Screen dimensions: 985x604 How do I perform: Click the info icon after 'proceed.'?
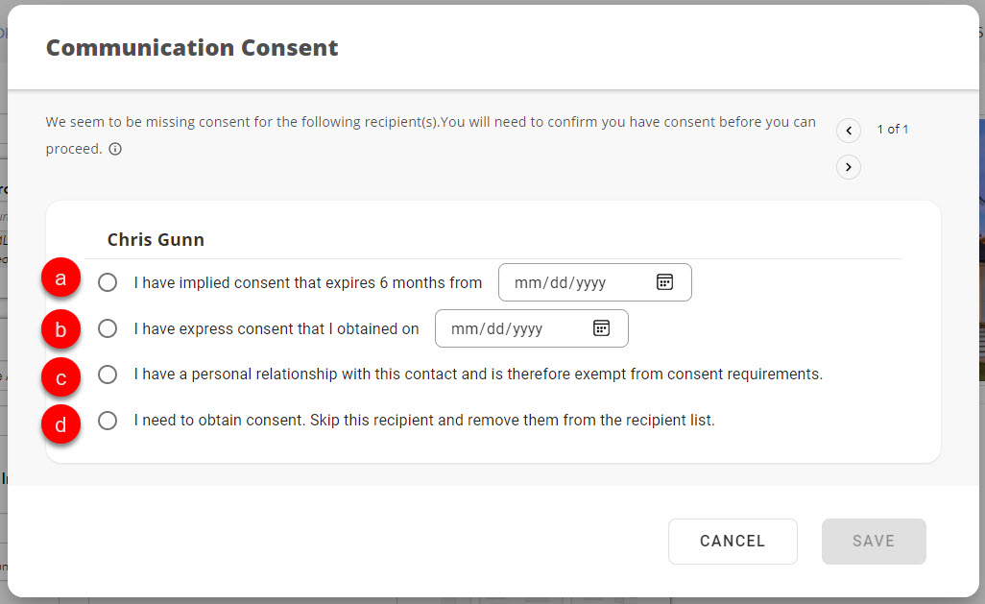115,150
